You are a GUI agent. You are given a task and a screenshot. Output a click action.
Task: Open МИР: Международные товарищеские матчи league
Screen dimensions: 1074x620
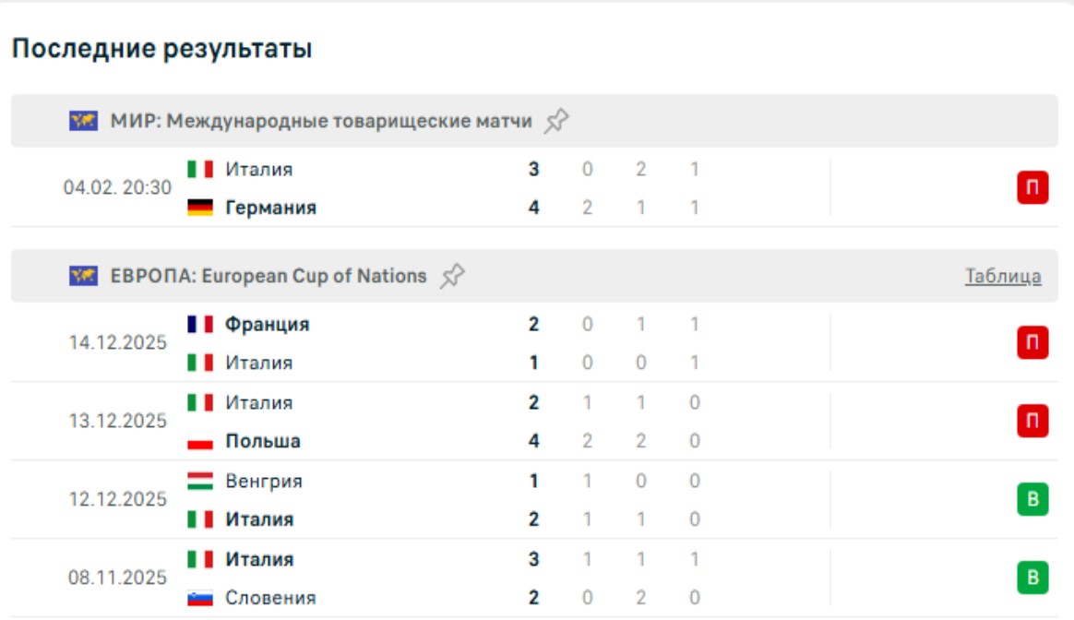[321, 121]
